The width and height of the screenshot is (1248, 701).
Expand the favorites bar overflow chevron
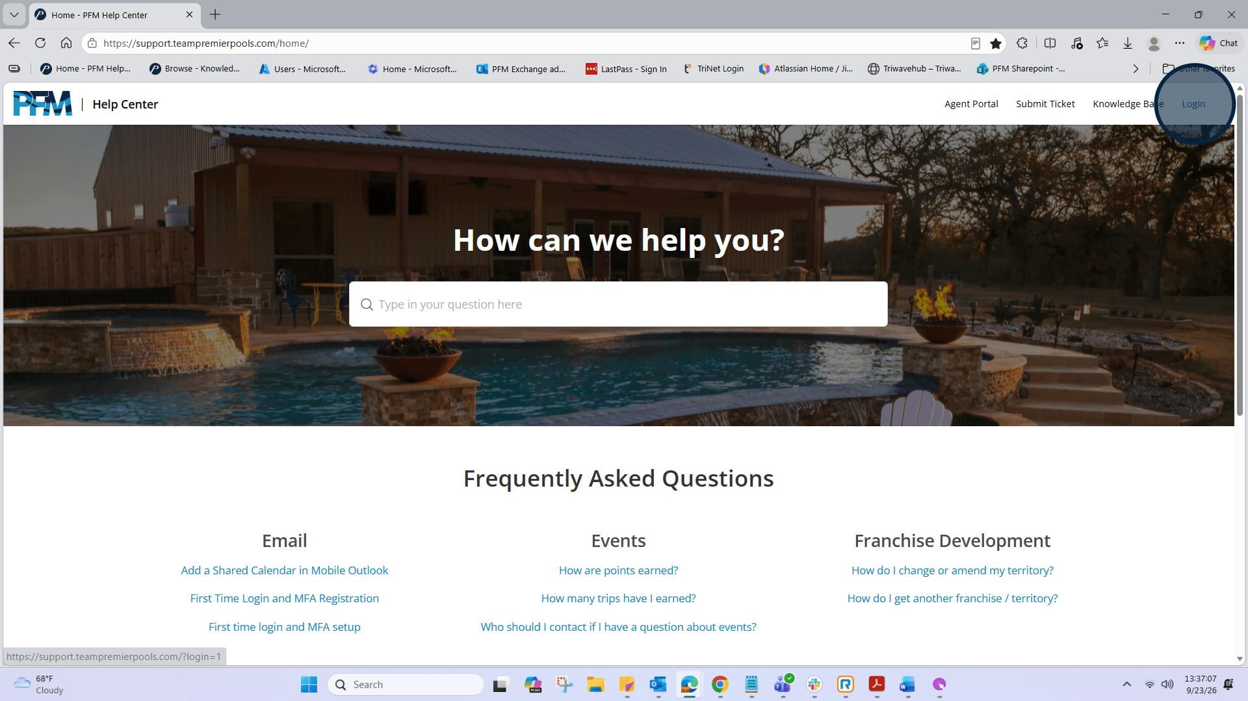click(1136, 68)
